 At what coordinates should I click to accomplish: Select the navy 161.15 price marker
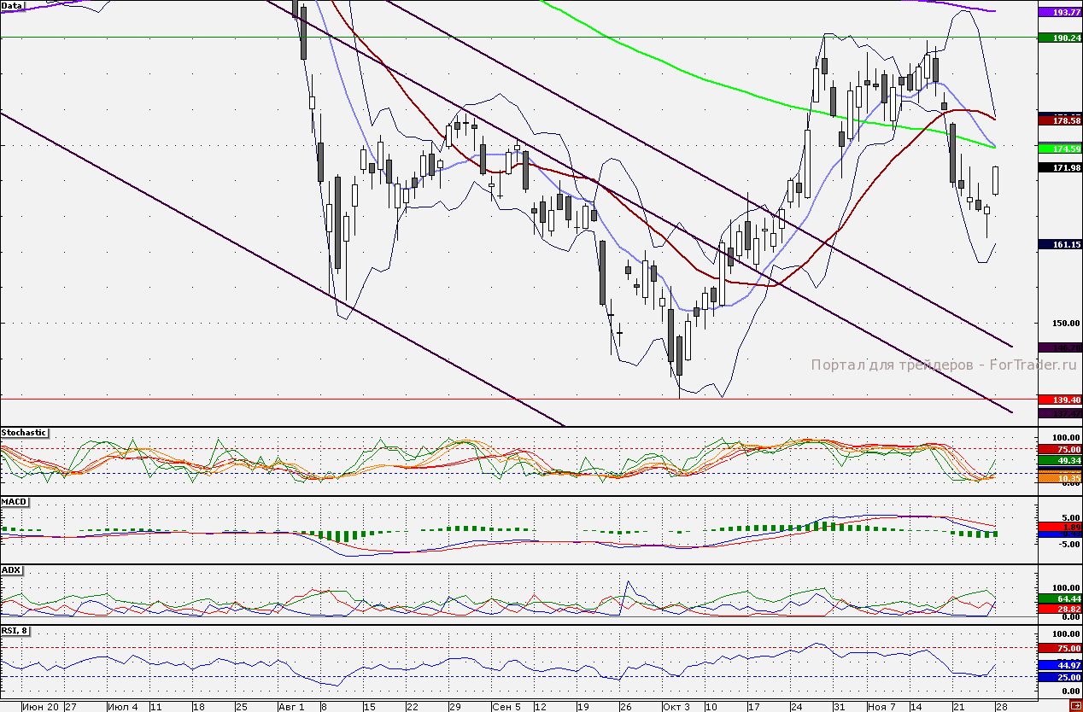pos(1059,243)
